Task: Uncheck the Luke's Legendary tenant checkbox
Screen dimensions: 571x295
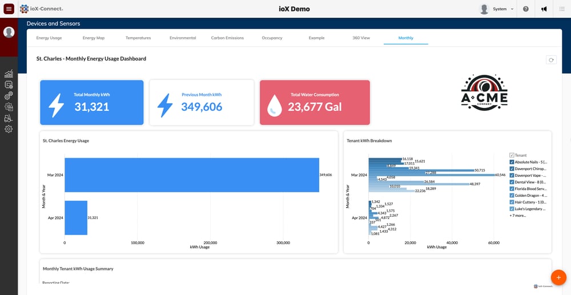Action: (512, 209)
